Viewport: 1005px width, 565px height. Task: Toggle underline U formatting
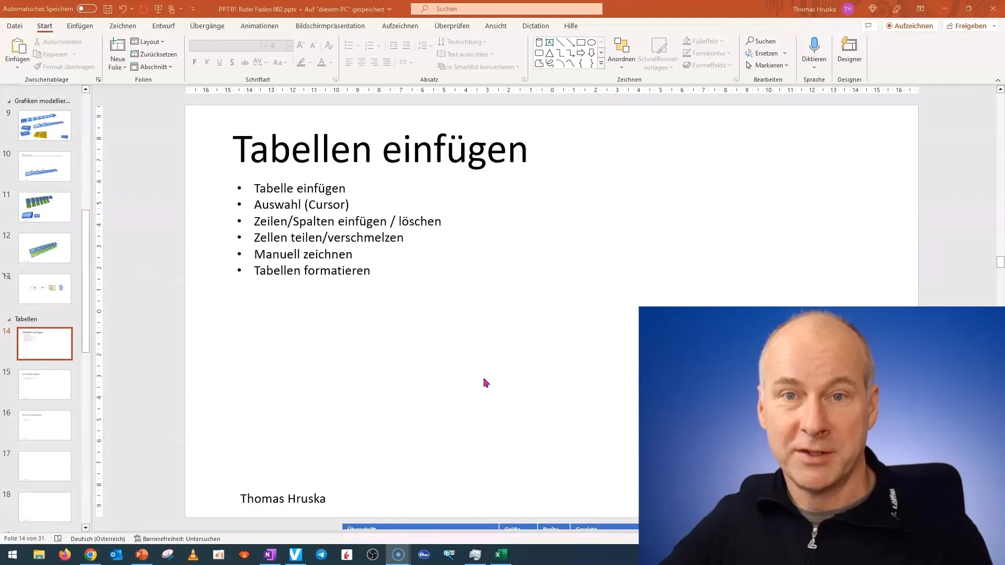[x=219, y=62]
